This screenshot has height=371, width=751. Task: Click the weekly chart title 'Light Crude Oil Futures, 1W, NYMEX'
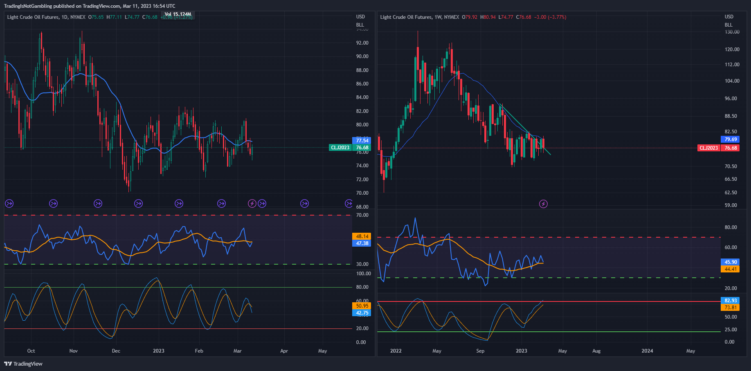coord(420,17)
